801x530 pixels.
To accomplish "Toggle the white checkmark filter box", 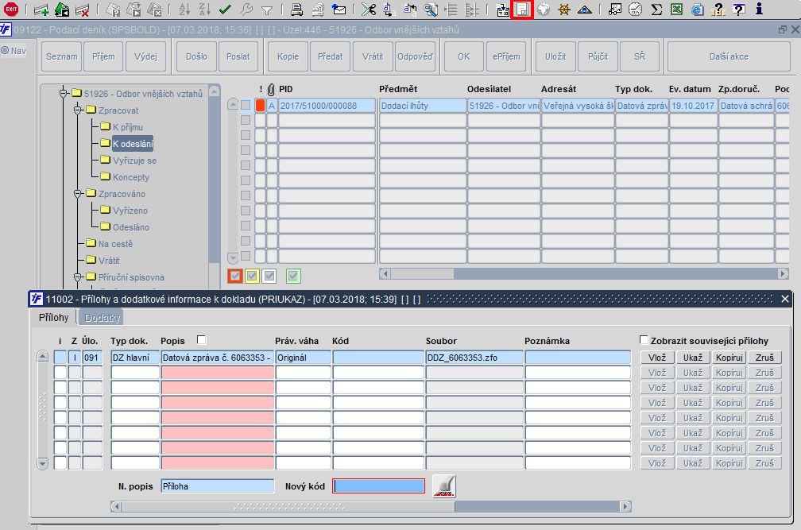I will pyautogui.click(x=269, y=277).
